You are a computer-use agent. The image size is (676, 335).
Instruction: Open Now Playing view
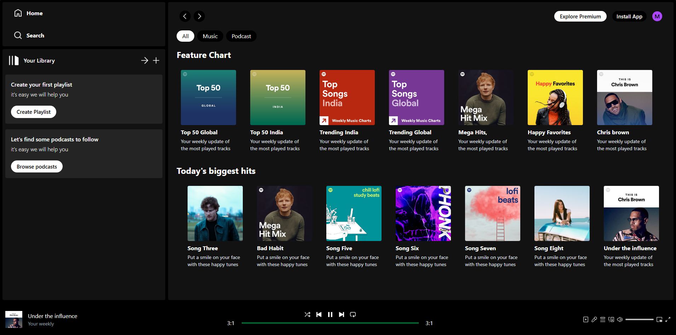[x=586, y=319]
